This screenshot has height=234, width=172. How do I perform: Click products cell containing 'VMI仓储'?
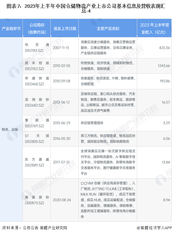(108, 200)
